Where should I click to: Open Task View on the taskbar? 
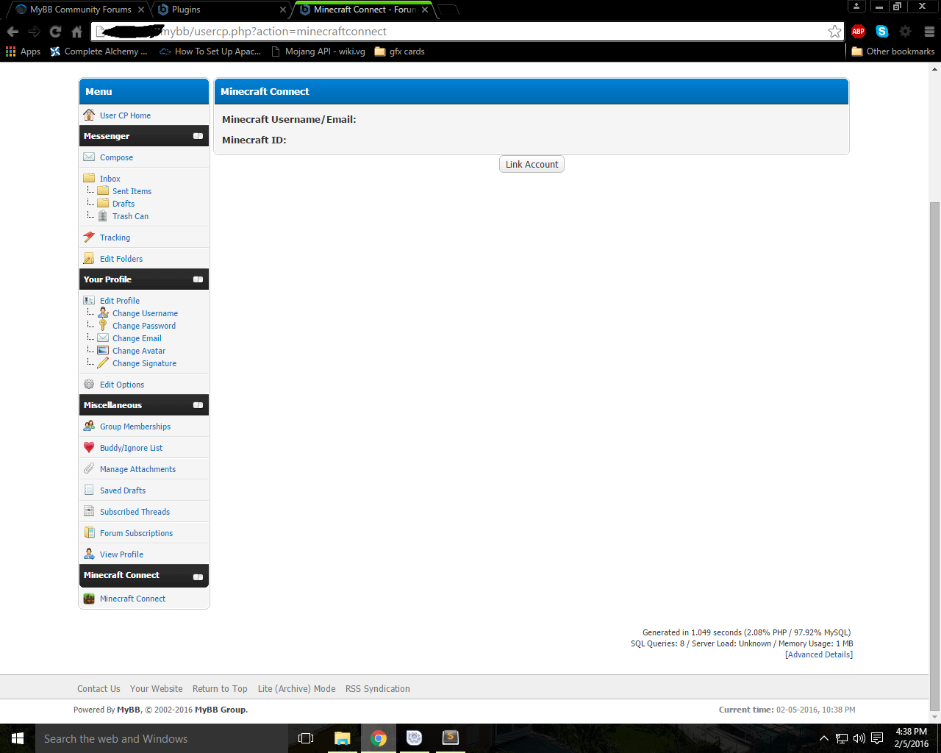[306, 738]
